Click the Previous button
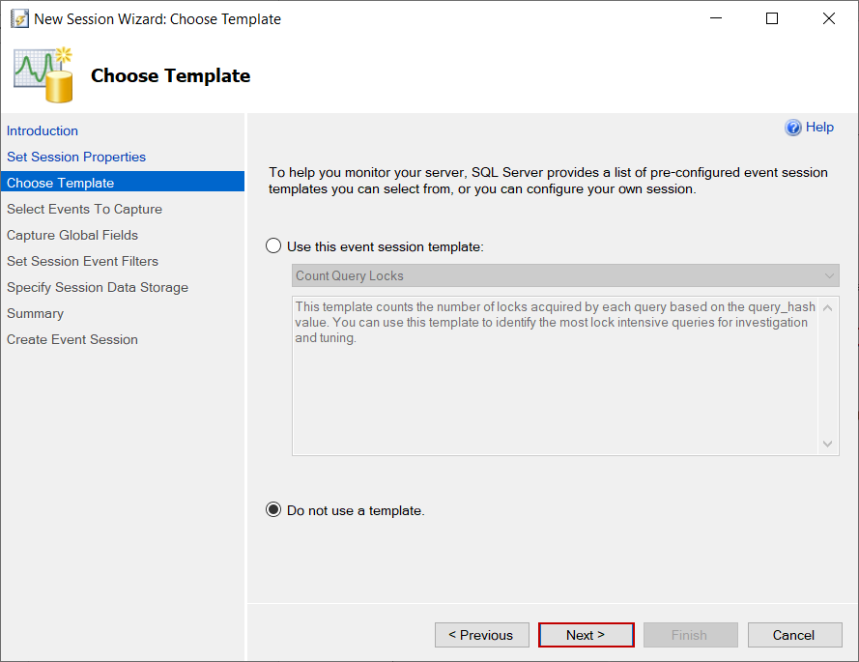Image resolution: width=859 pixels, height=662 pixels. click(x=482, y=635)
